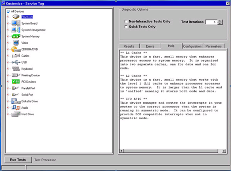Expand the System Management tree node
The width and height of the screenshot is (231, 171).
pyautogui.click(x=8, y=30)
